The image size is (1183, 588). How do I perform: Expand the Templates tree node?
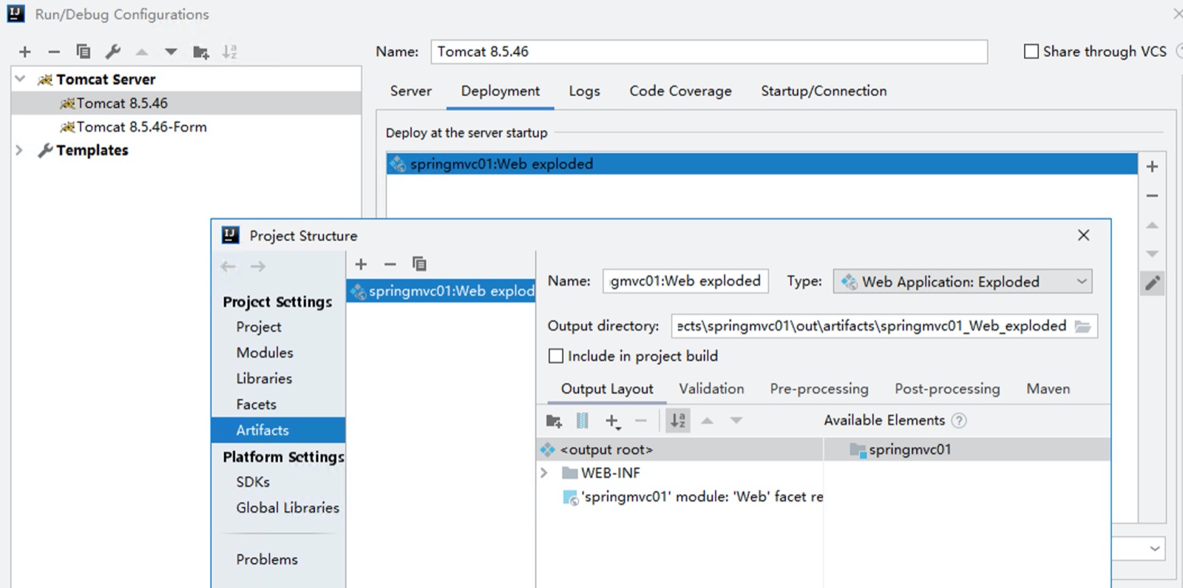tap(20, 150)
